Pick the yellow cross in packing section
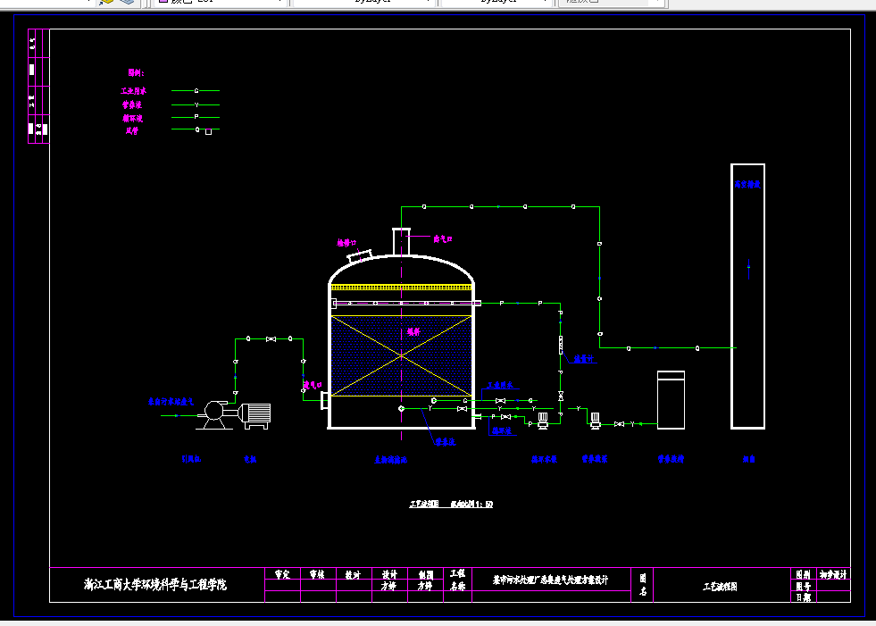The width and height of the screenshot is (876, 626). tap(401, 355)
